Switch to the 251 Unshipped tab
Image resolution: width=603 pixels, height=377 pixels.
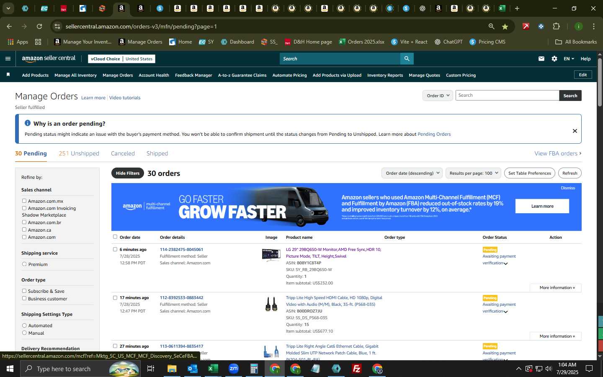[79, 153]
